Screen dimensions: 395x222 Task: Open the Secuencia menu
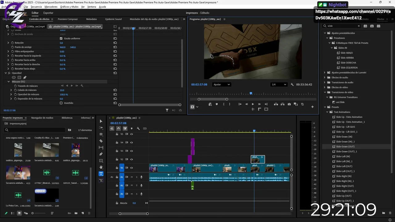pyautogui.click(x=36, y=7)
